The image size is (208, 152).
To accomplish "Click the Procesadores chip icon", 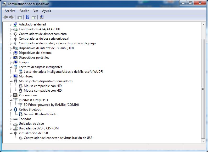I will 15,95.
